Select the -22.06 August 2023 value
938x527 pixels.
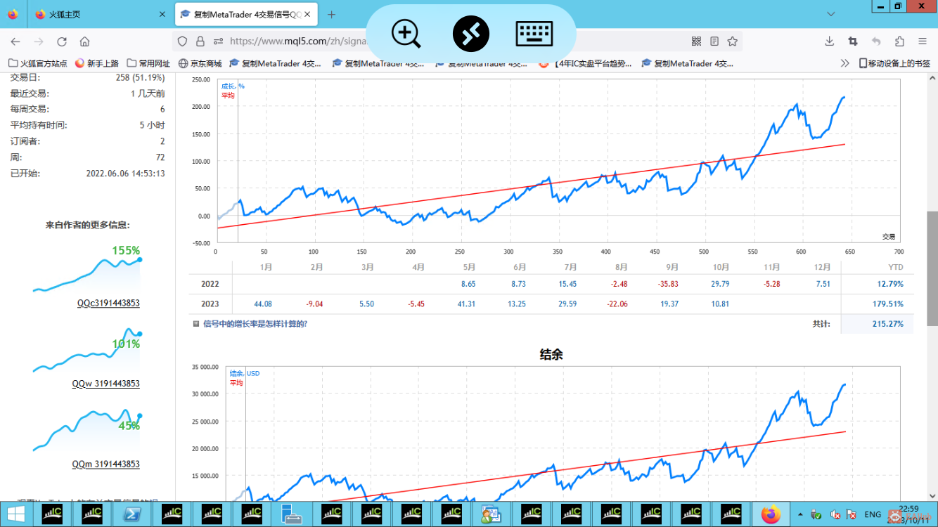pyautogui.click(x=617, y=304)
